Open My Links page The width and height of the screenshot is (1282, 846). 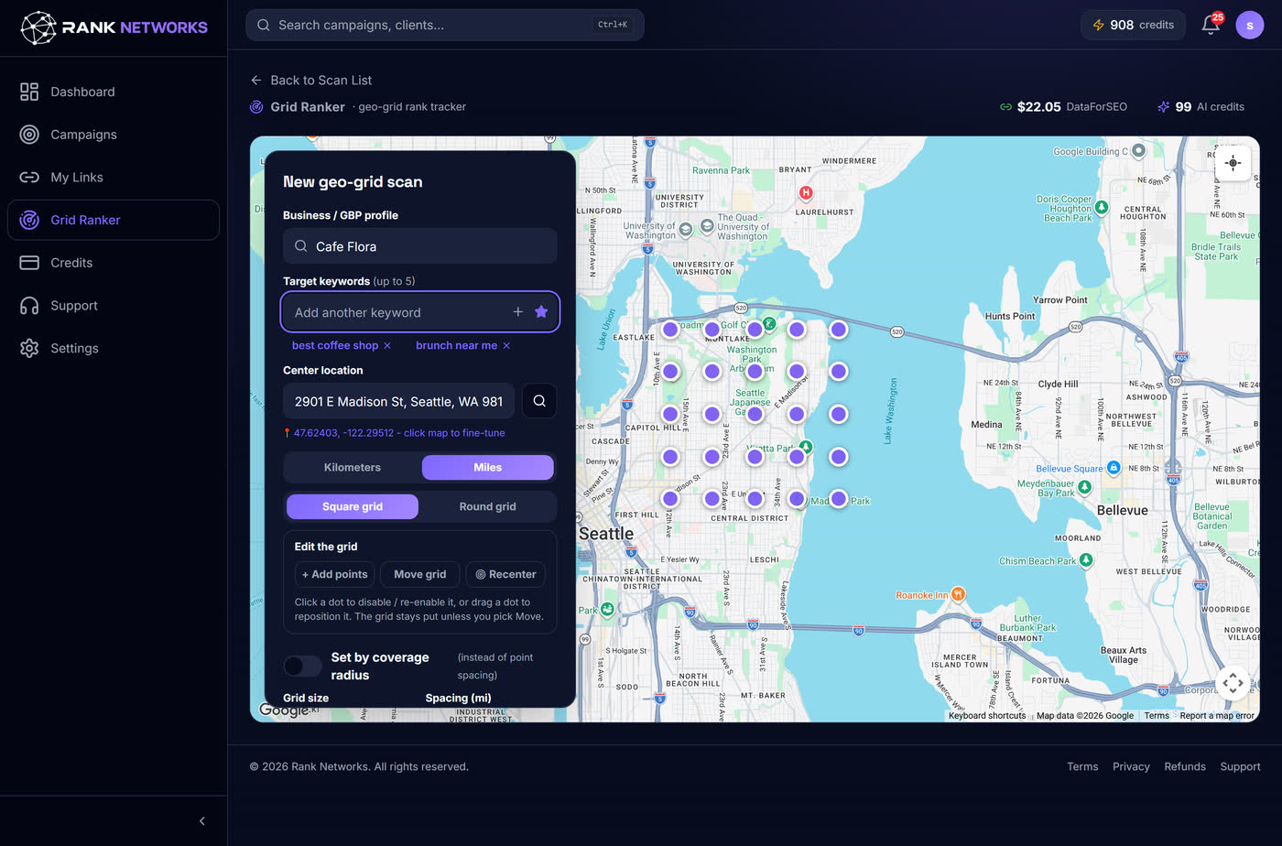coord(114,178)
